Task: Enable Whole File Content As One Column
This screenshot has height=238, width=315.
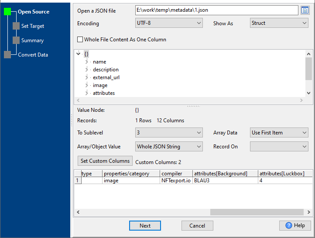Action: coord(80,40)
